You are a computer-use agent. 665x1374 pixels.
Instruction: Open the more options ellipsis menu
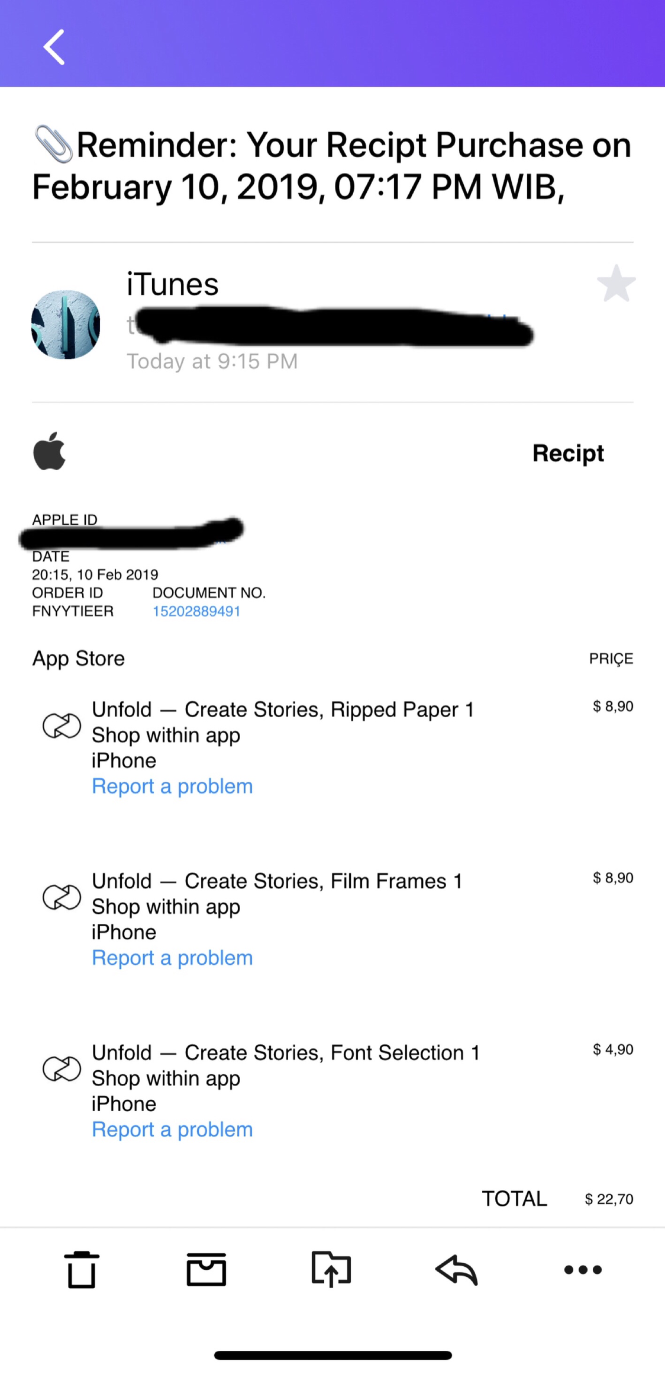[x=583, y=1269]
